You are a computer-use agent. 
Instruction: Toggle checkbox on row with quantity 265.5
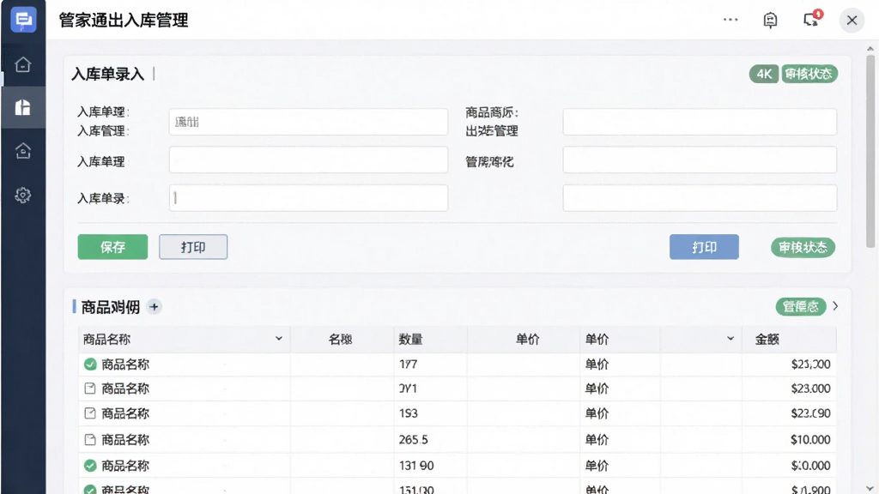click(x=89, y=440)
